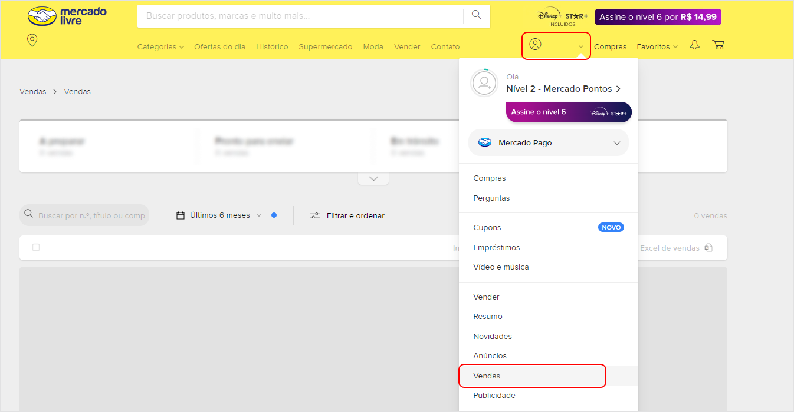The height and width of the screenshot is (412, 794).
Task: Open Cupons from the account menu
Action: click(487, 228)
